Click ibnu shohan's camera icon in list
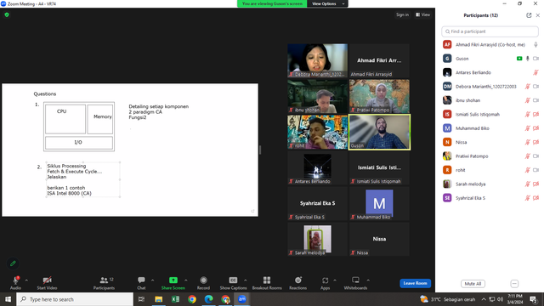The image size is (544, 306). pyautogui.click(x=535, y=100)
